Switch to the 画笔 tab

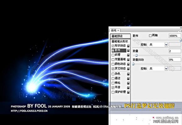[114, 31]
